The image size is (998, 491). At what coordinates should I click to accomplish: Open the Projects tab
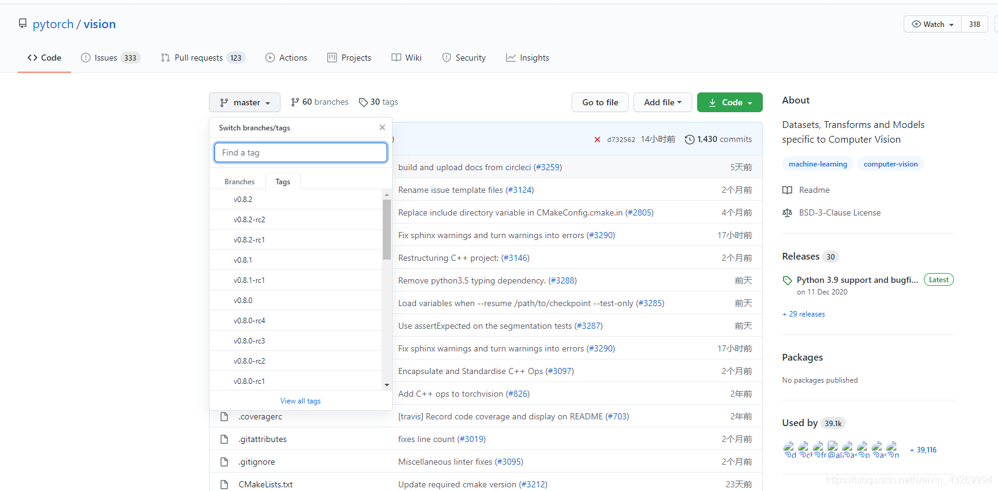(x=349, y=58)
